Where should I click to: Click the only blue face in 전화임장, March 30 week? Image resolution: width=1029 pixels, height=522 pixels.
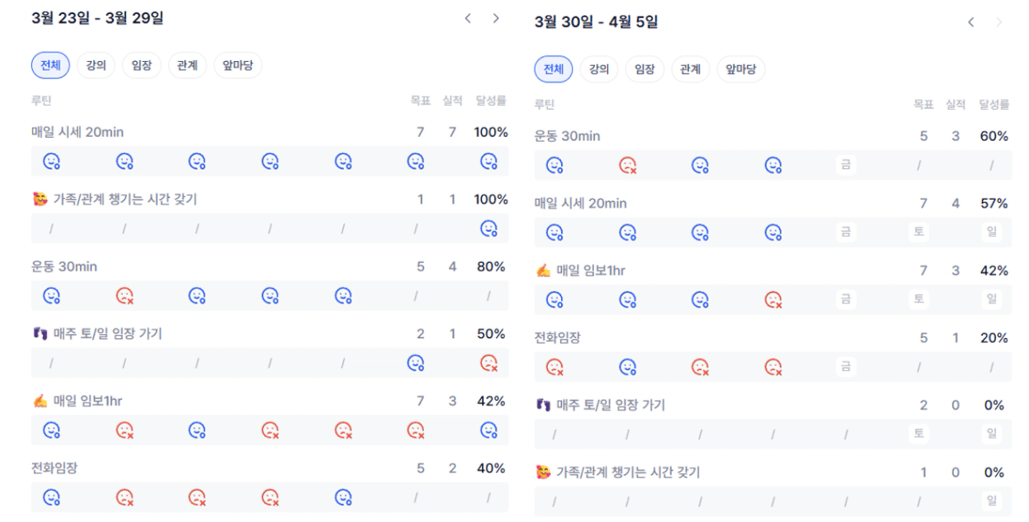point(628,367)
